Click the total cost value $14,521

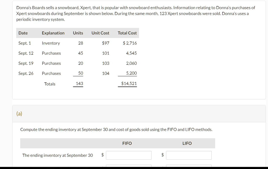pos(129,83)
